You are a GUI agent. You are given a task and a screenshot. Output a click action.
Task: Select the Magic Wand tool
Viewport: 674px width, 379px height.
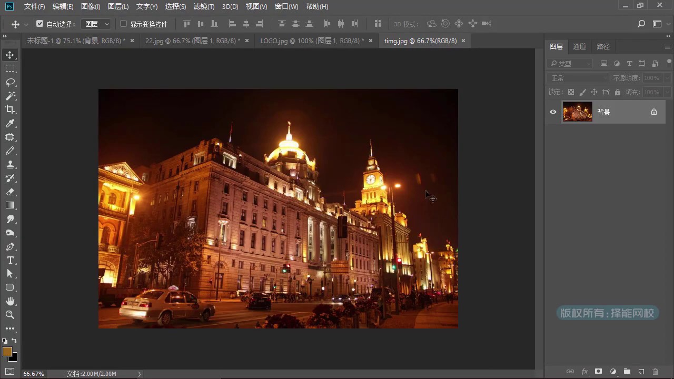pos(10,96)
